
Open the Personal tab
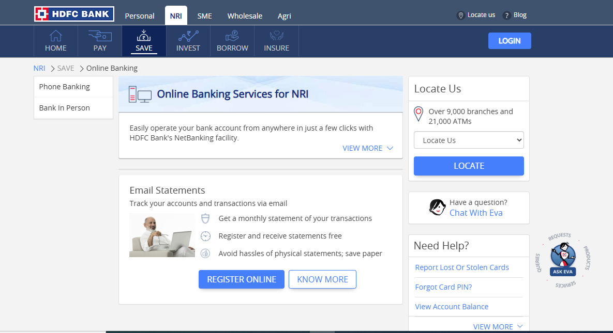tap(140, 16)
